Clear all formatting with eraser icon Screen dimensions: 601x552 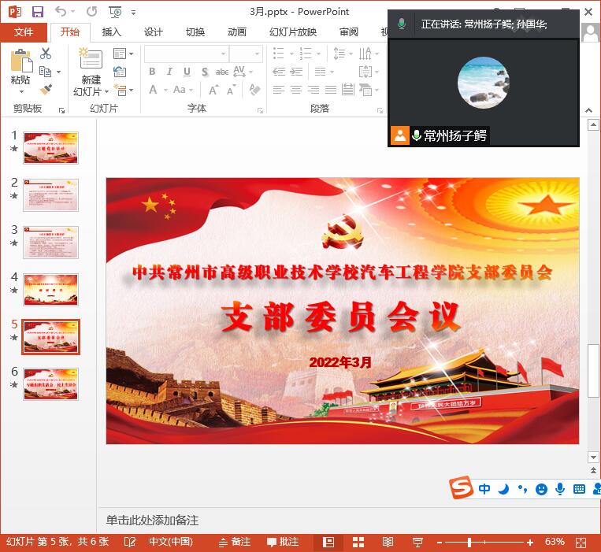point(254,90)
